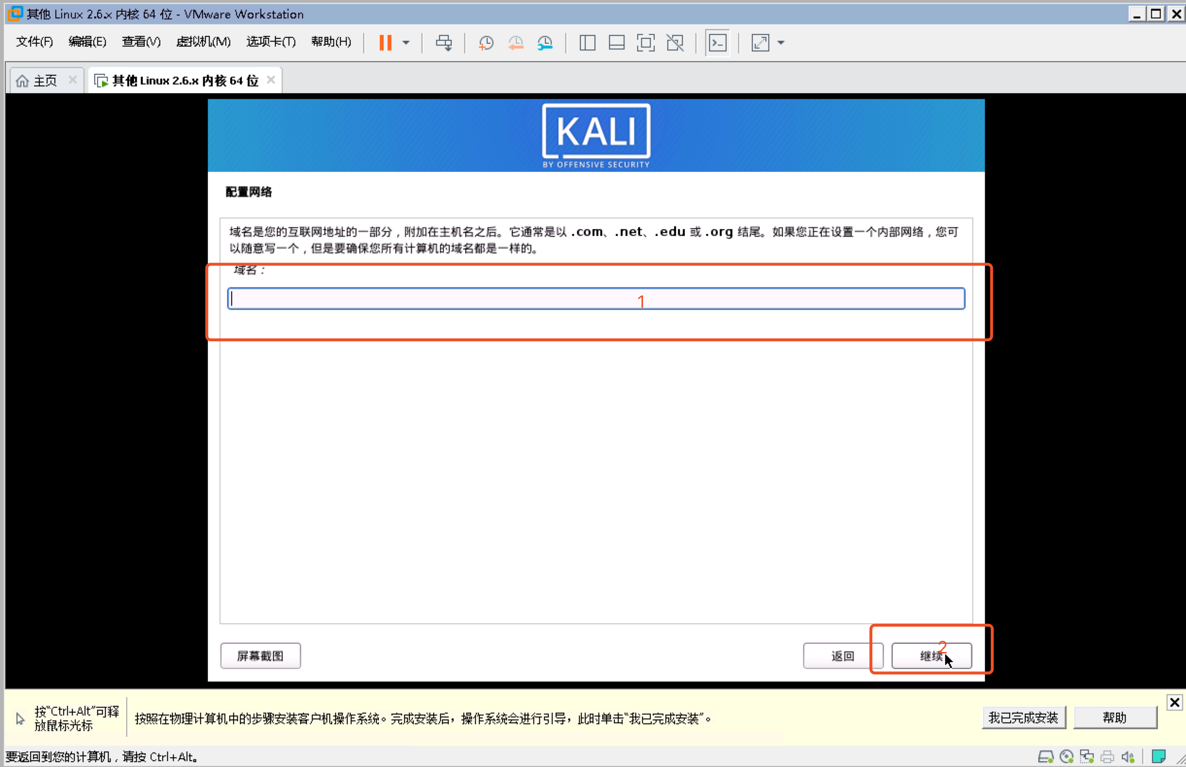Toggle the thumbnail bar display
Viewport: 1186px width, 767px height.
pyautogui.click(x=616, y=43)
